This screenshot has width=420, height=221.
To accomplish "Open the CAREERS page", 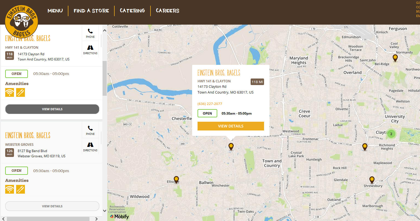I will (x=168, y=11).
